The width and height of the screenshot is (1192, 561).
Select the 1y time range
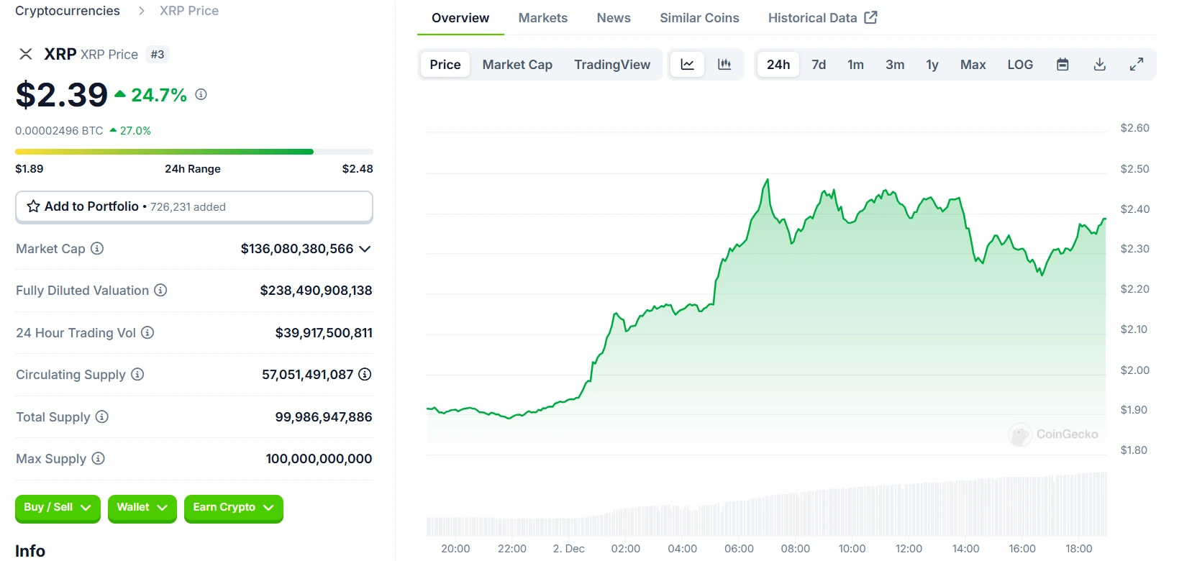point(932,65)
